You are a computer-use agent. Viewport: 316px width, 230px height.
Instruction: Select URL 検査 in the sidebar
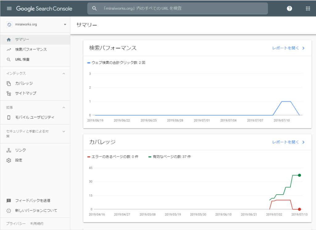[x=35, y=59]
